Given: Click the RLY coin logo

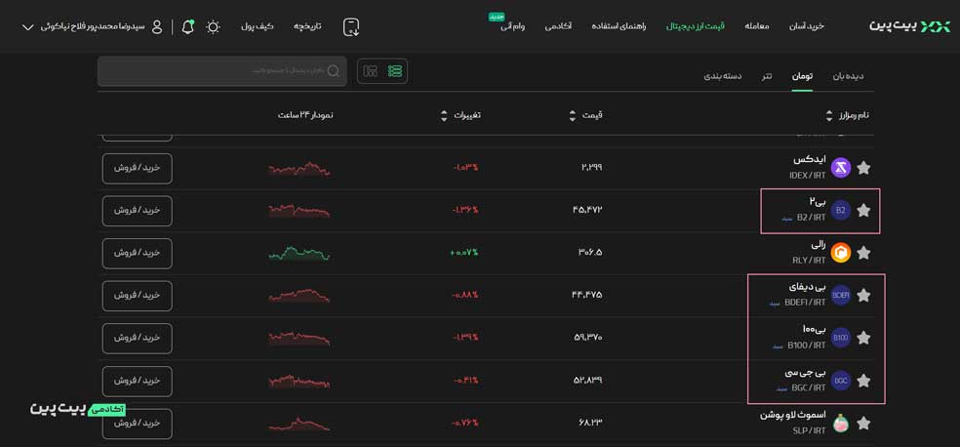Looking at the screenshot, I should click(841, 253).
